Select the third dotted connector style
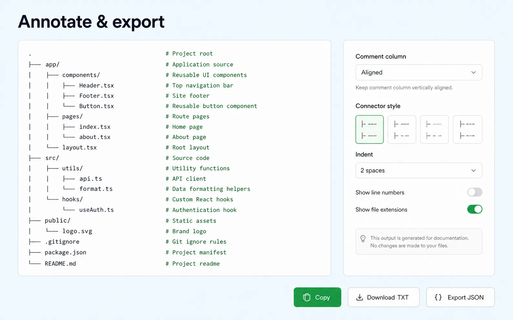 pos(434,129)
